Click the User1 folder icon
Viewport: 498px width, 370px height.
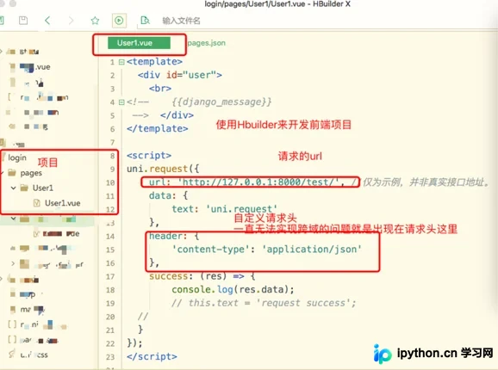[x=24, y=188]
